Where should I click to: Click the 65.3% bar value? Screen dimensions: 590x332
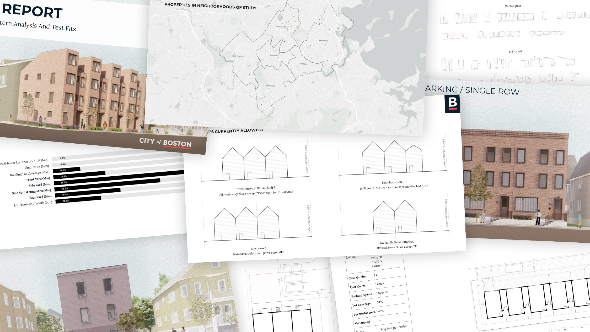pyautogui.click(x=65, y=188)
